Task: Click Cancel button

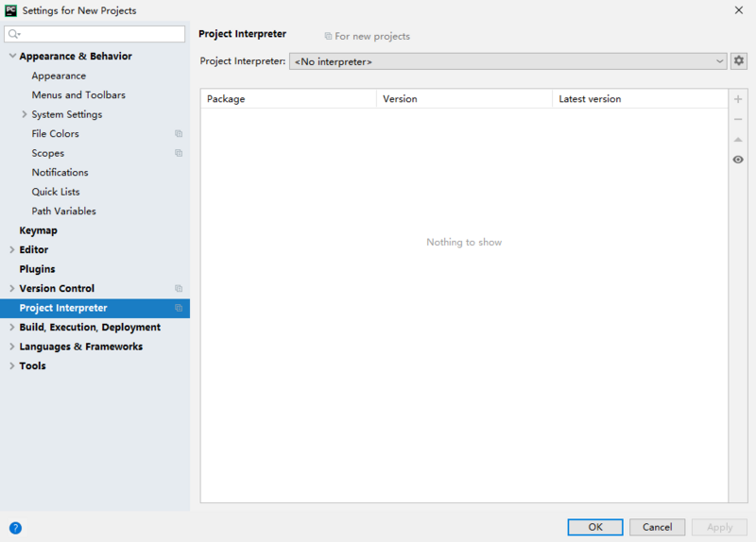Action: 657,527
